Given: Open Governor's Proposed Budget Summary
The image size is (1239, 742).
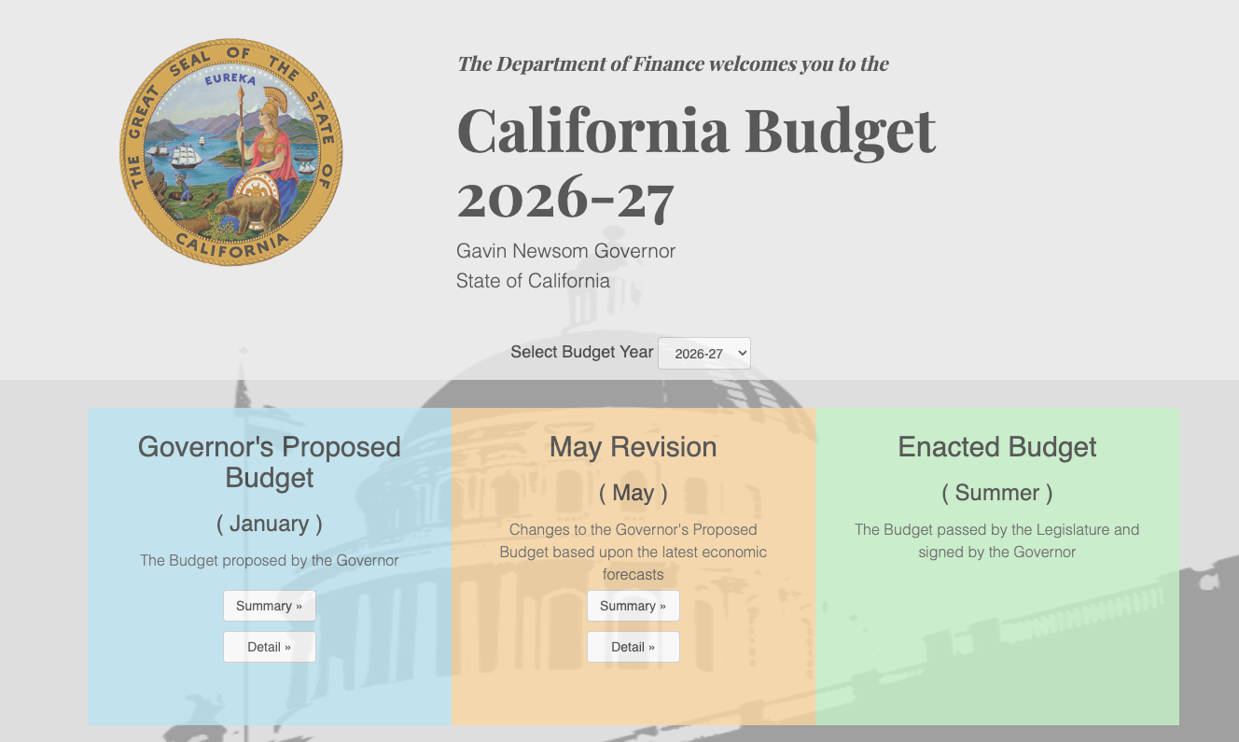Looking at the screenshot, I should (x=270, y=606).
